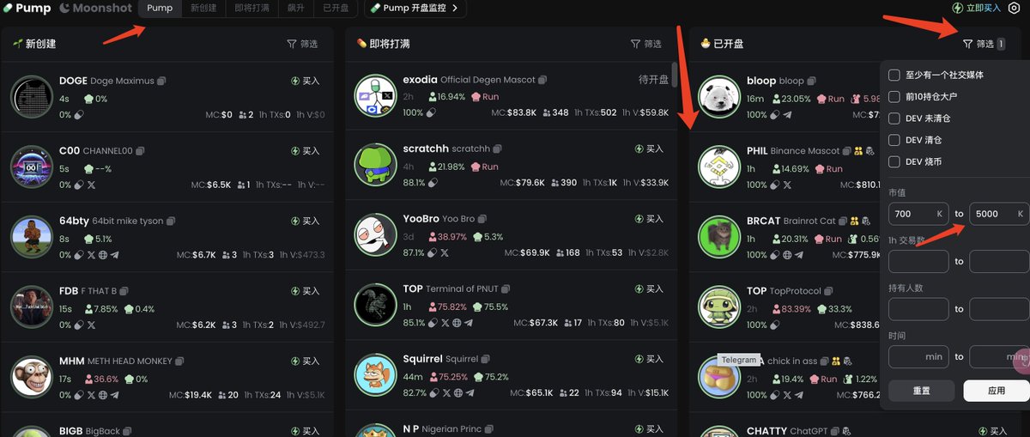
Task: Open the X icon for the YooBro token
Action: [444, 253]
